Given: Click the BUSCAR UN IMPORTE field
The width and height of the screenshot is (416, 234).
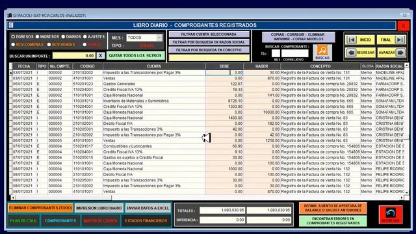Looking at the screenshot, I should click(73, 56).
